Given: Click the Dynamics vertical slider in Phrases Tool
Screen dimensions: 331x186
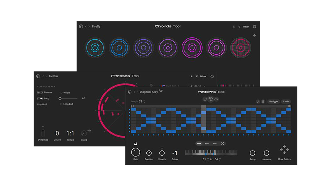Looking at the screenshot, I should pyautogui.click(x=43, y=134).
